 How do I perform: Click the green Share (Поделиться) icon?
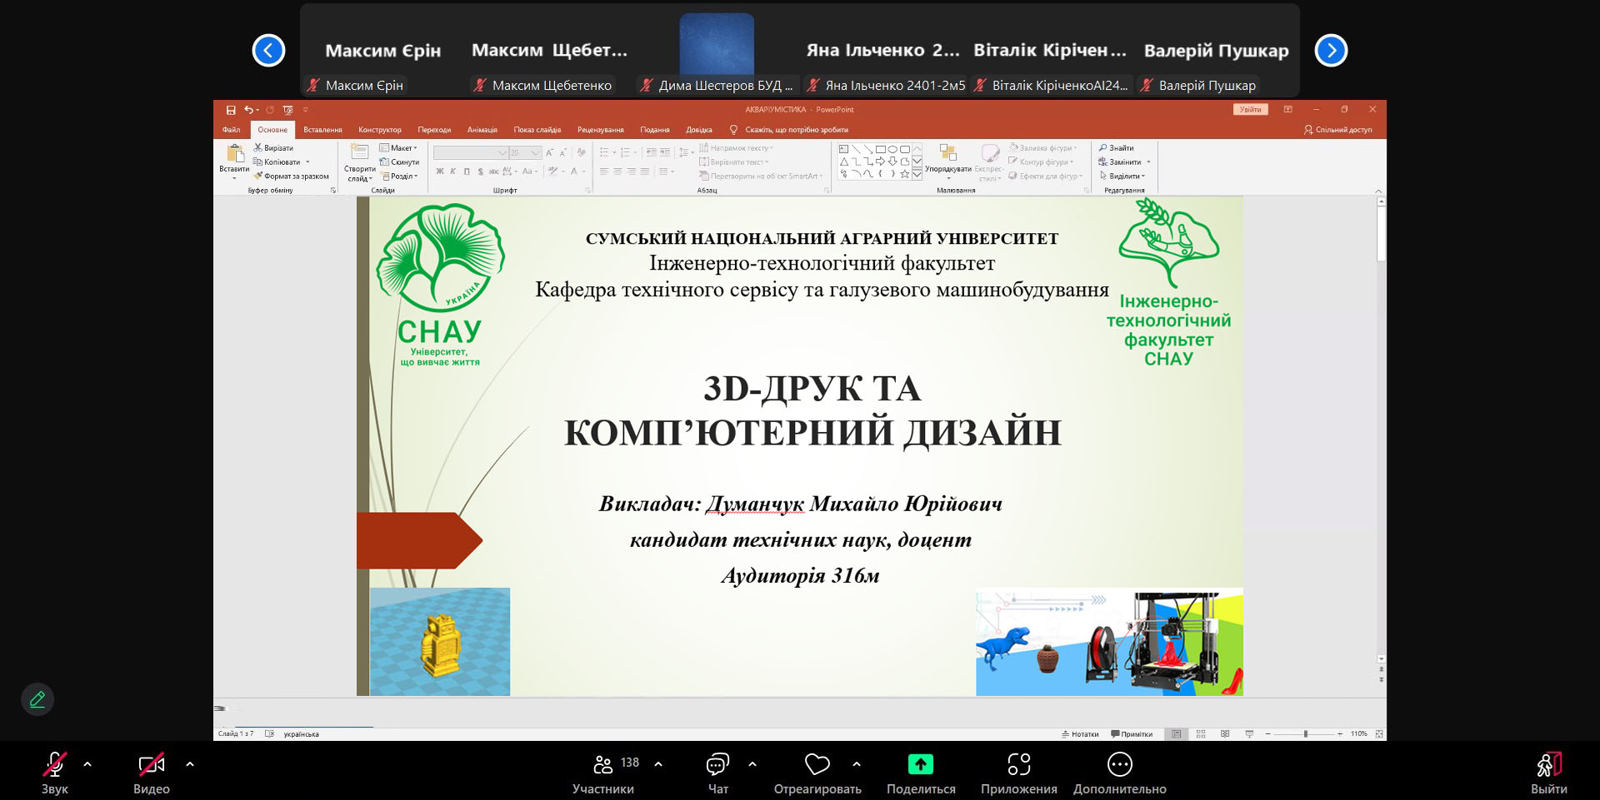tap(921, 763)
